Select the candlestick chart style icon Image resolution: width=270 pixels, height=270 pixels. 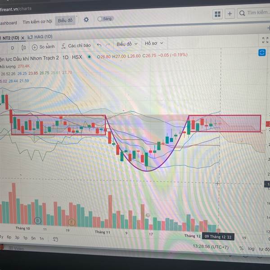pos(24,48)
